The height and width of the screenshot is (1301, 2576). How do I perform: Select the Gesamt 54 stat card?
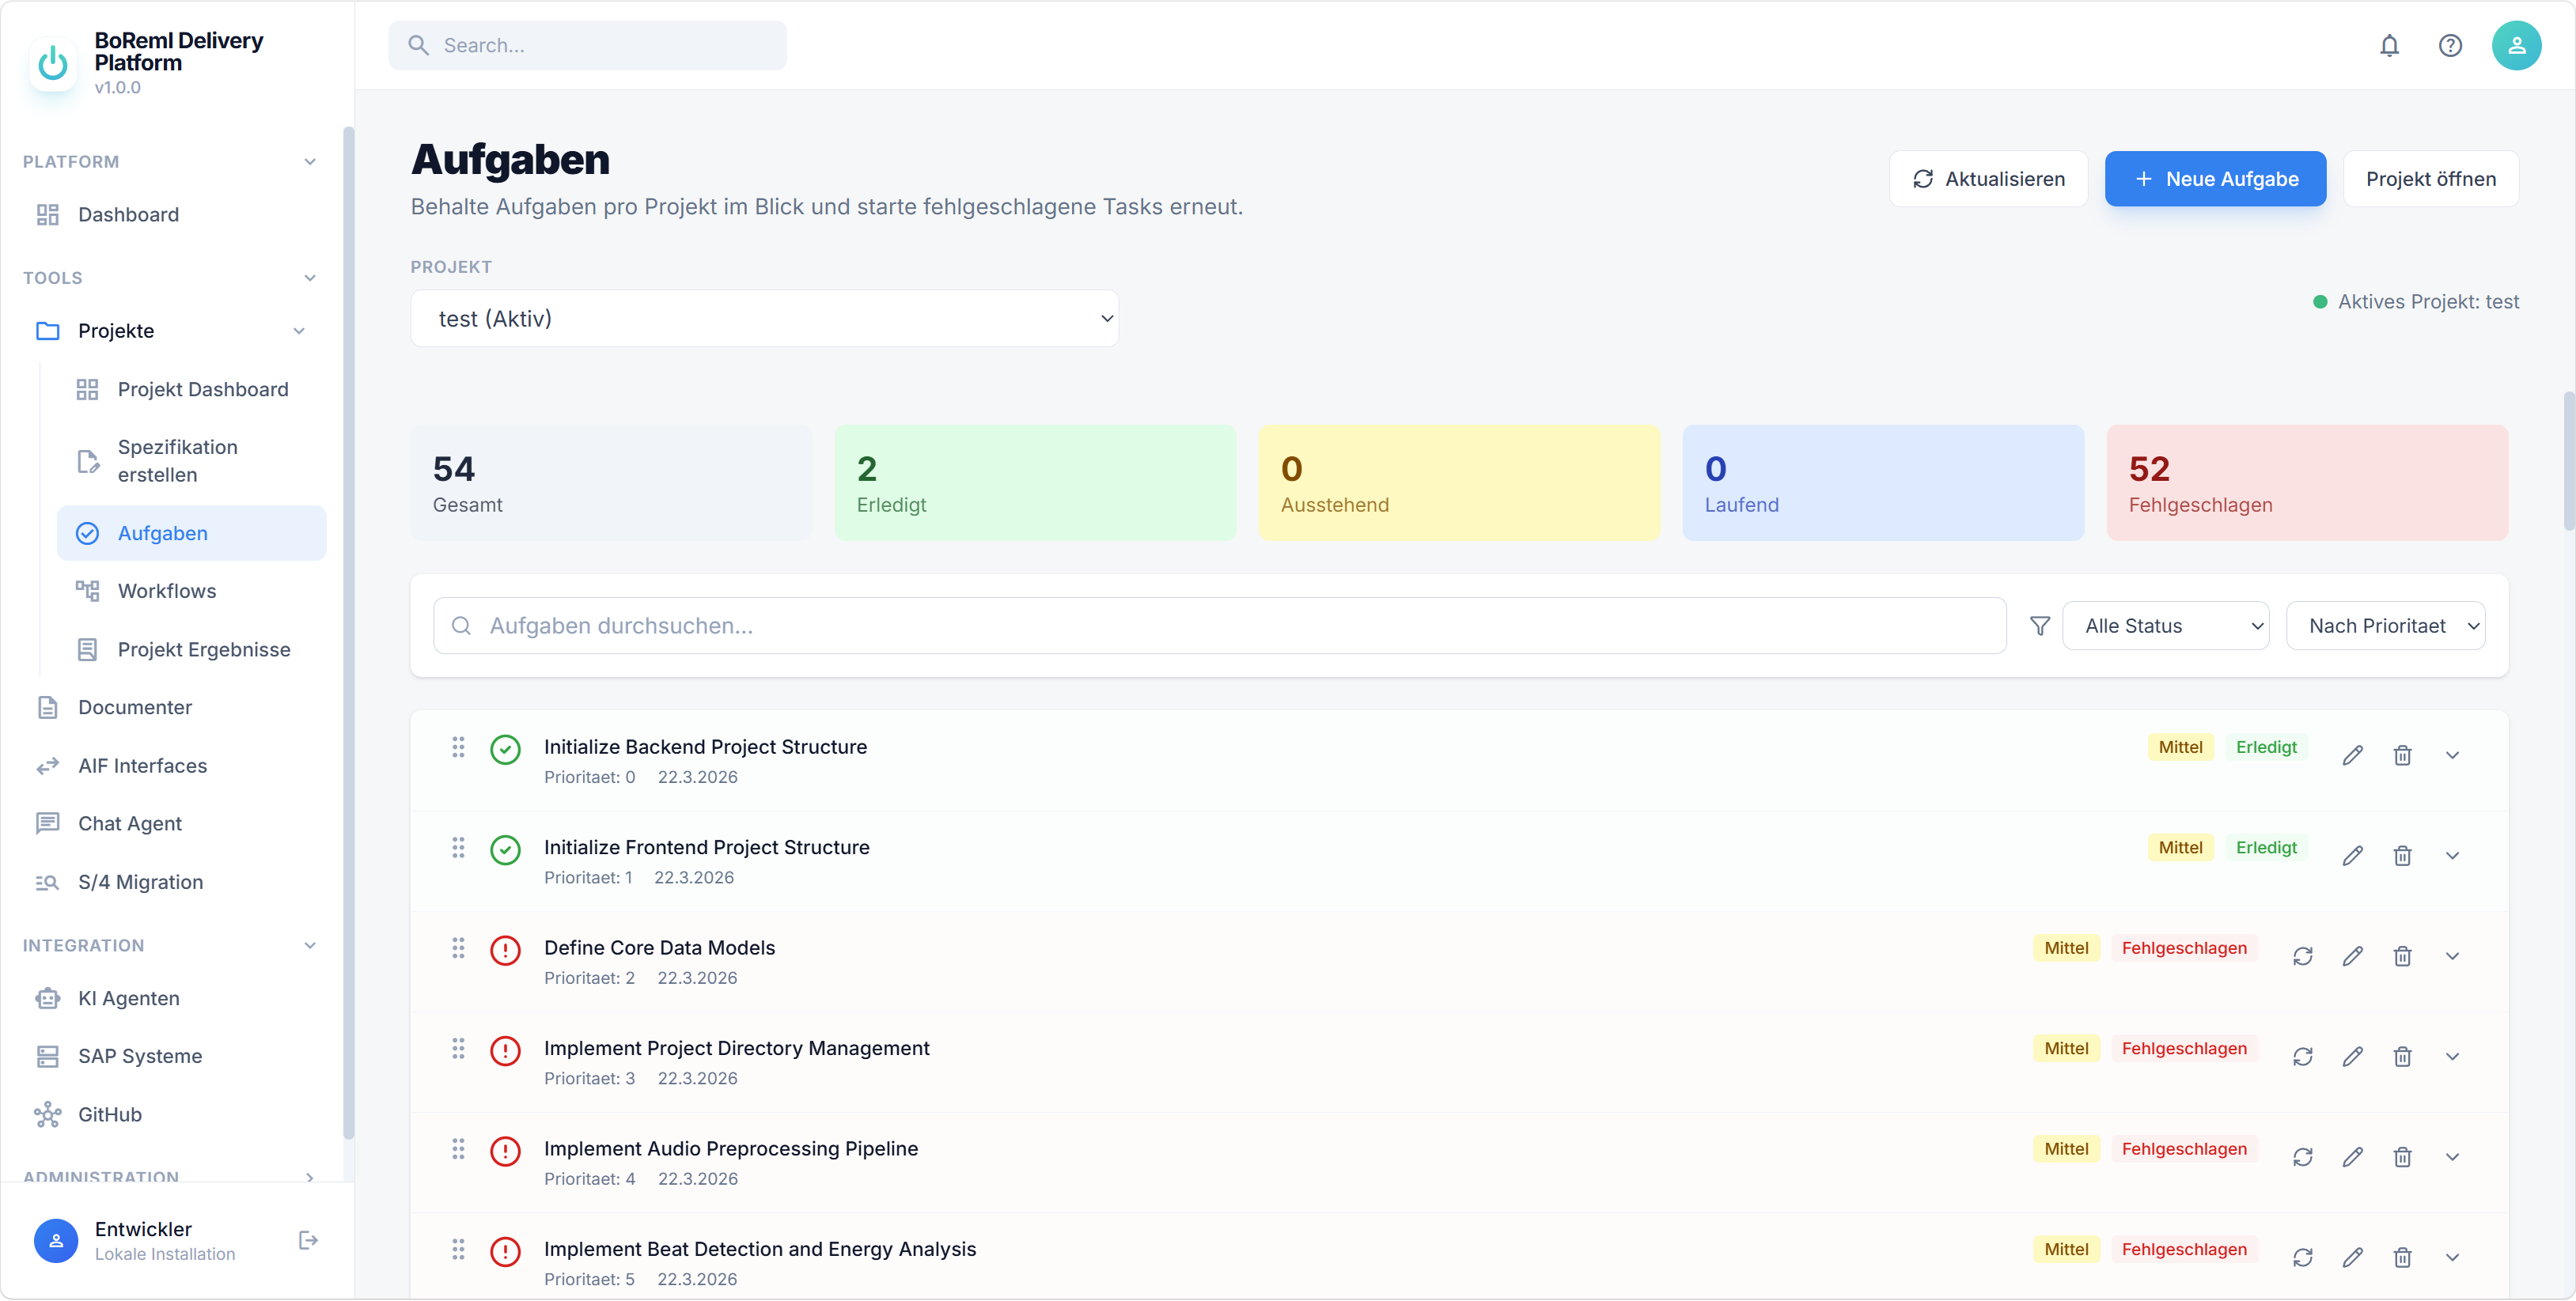click(611, 483)
